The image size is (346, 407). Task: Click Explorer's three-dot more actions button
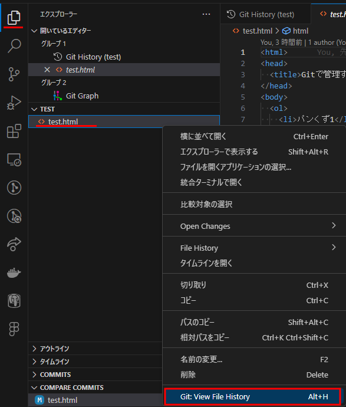206,14
